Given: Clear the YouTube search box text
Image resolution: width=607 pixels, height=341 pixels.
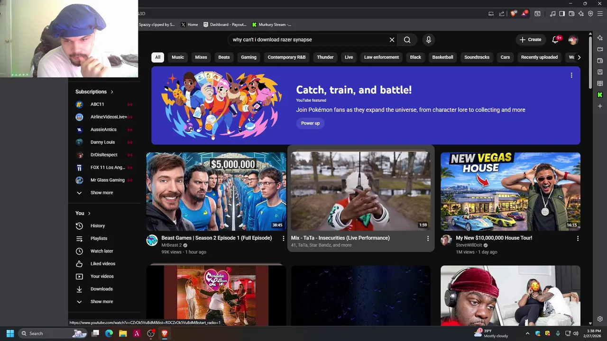Looking at the screenshot, I should (x=392, y=40).
